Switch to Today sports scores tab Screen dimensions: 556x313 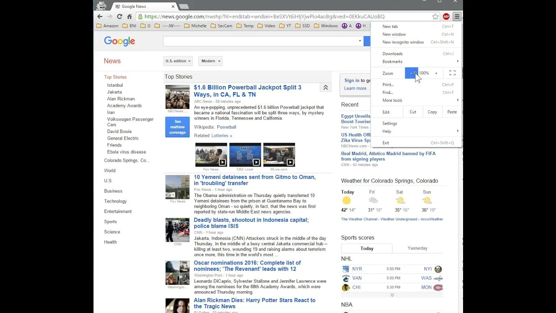[367, 249]
